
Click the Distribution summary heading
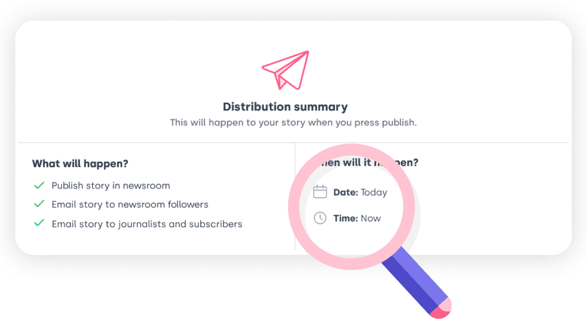pyautogui.click(x=285, y=107)
